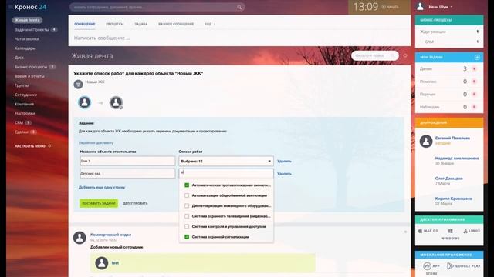Click the magnifier in the feed filter field

click(393, 56)
